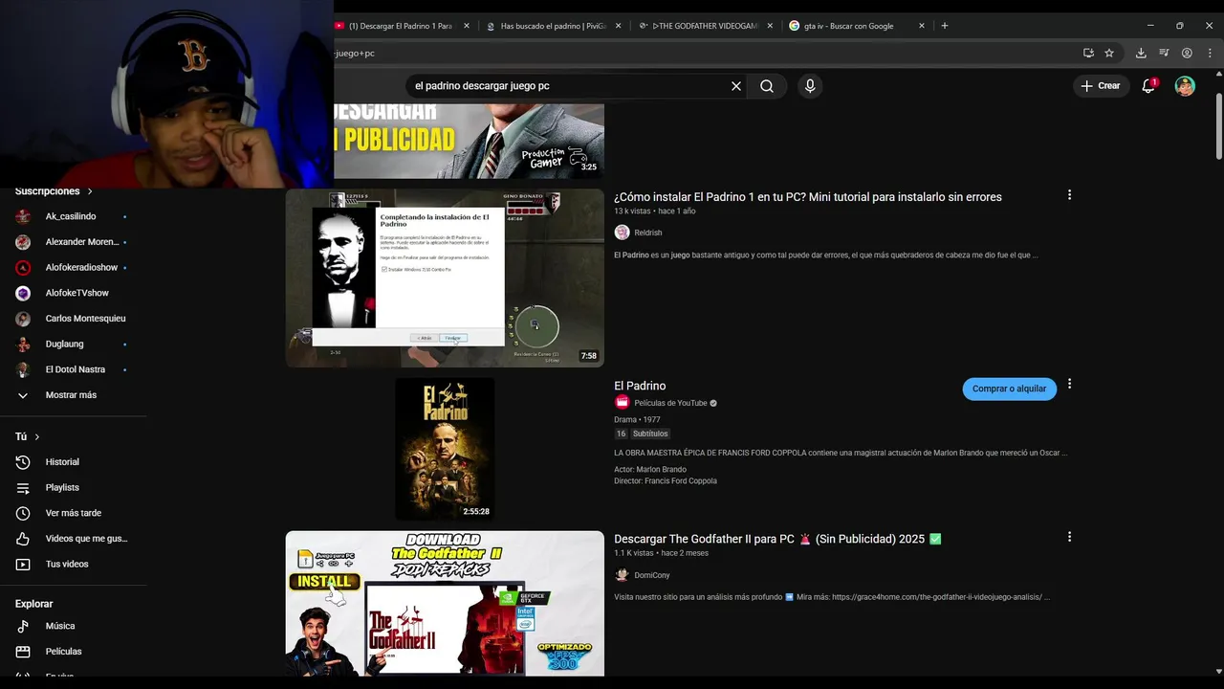Viewport: 1224px width, 689px height.
Task: Click the Reldrish channel avatar
Action: tap(622, 233)
